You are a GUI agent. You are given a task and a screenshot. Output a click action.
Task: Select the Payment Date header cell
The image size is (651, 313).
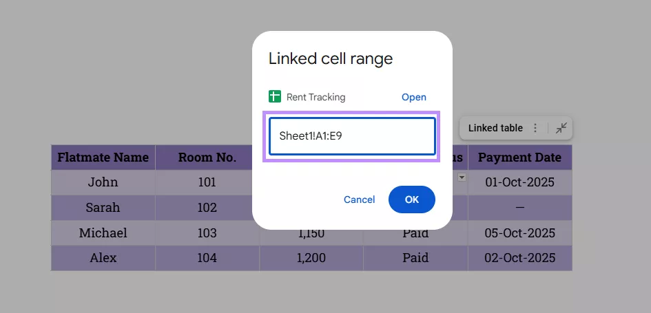click(x=519, y=158)
